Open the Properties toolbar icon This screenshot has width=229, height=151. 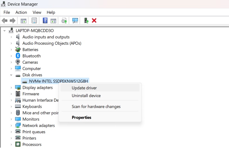pos(34,21)
